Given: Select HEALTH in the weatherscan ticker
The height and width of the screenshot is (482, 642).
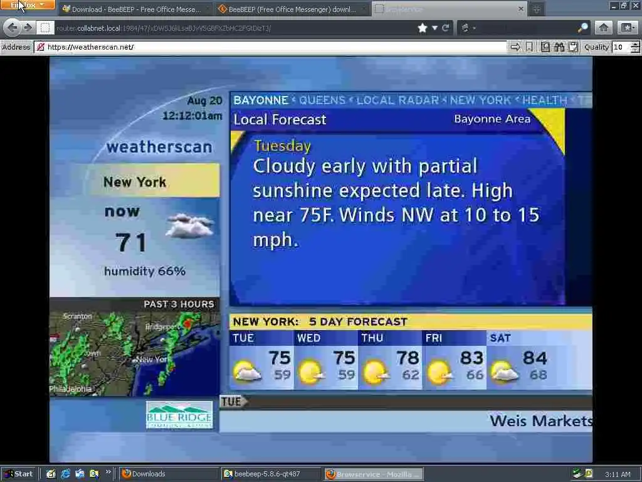Looking at the screenshot, I should 545,100.
